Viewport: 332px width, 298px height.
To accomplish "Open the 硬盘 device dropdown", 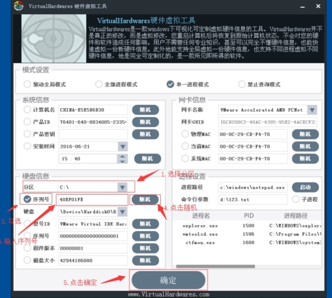I will click(x=122, y=211).
